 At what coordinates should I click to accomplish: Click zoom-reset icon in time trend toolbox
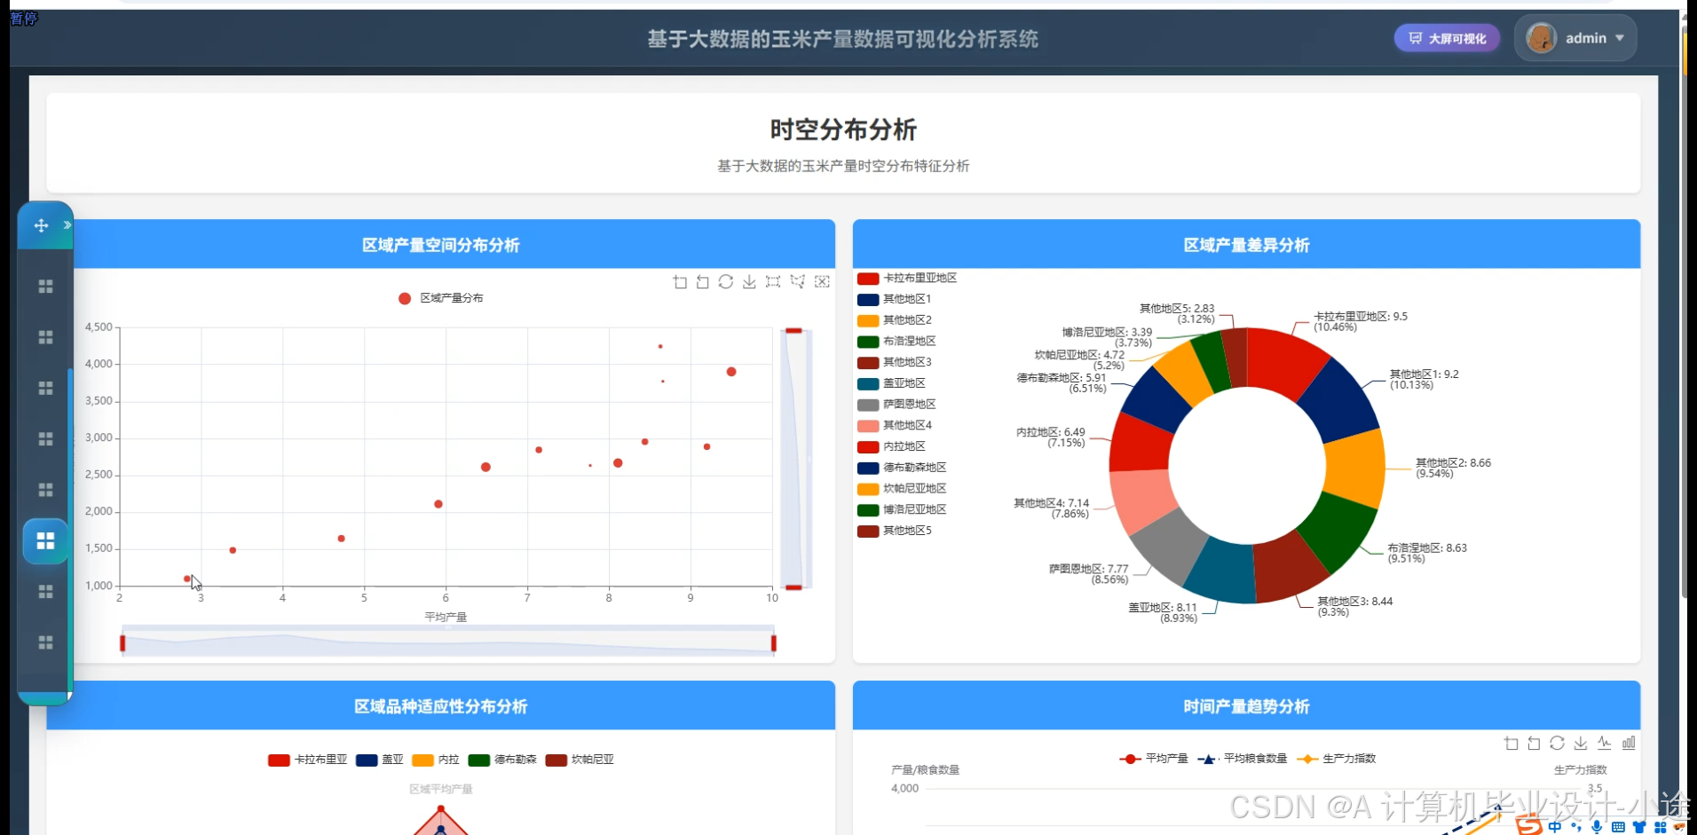click(x=1534, y=744)
